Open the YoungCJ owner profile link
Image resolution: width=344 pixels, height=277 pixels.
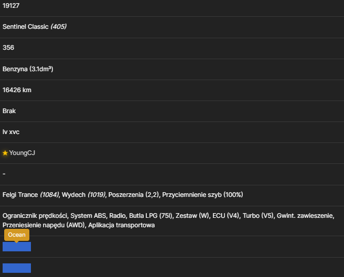(x=22, y=153)
